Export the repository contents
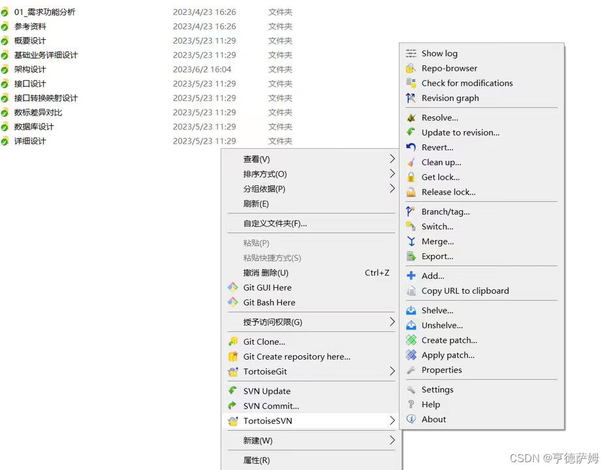Viewport: 609px width, 470px height. coord(437,256)
